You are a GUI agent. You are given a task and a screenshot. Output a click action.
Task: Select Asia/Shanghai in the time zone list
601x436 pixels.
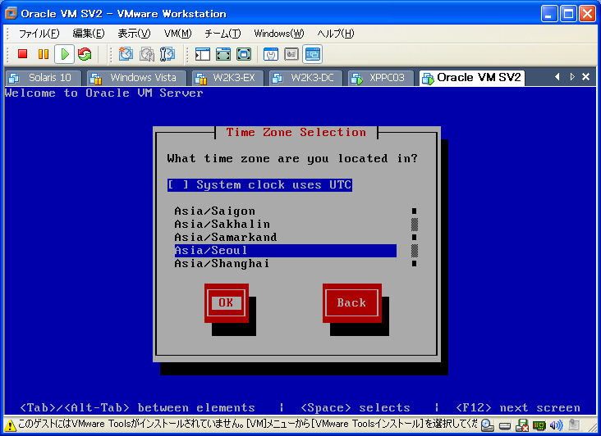tap(286, 264)
